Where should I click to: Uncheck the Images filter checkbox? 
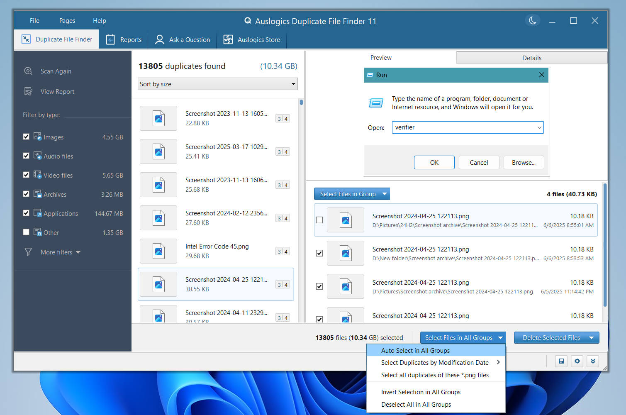[x=26, y=137]
